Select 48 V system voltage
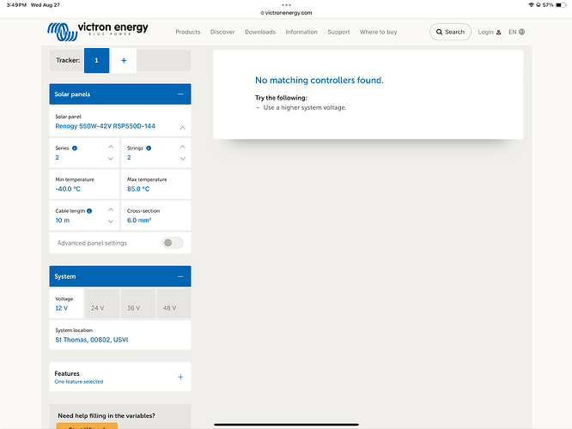The image size is (572, 429). coord(173,304)
